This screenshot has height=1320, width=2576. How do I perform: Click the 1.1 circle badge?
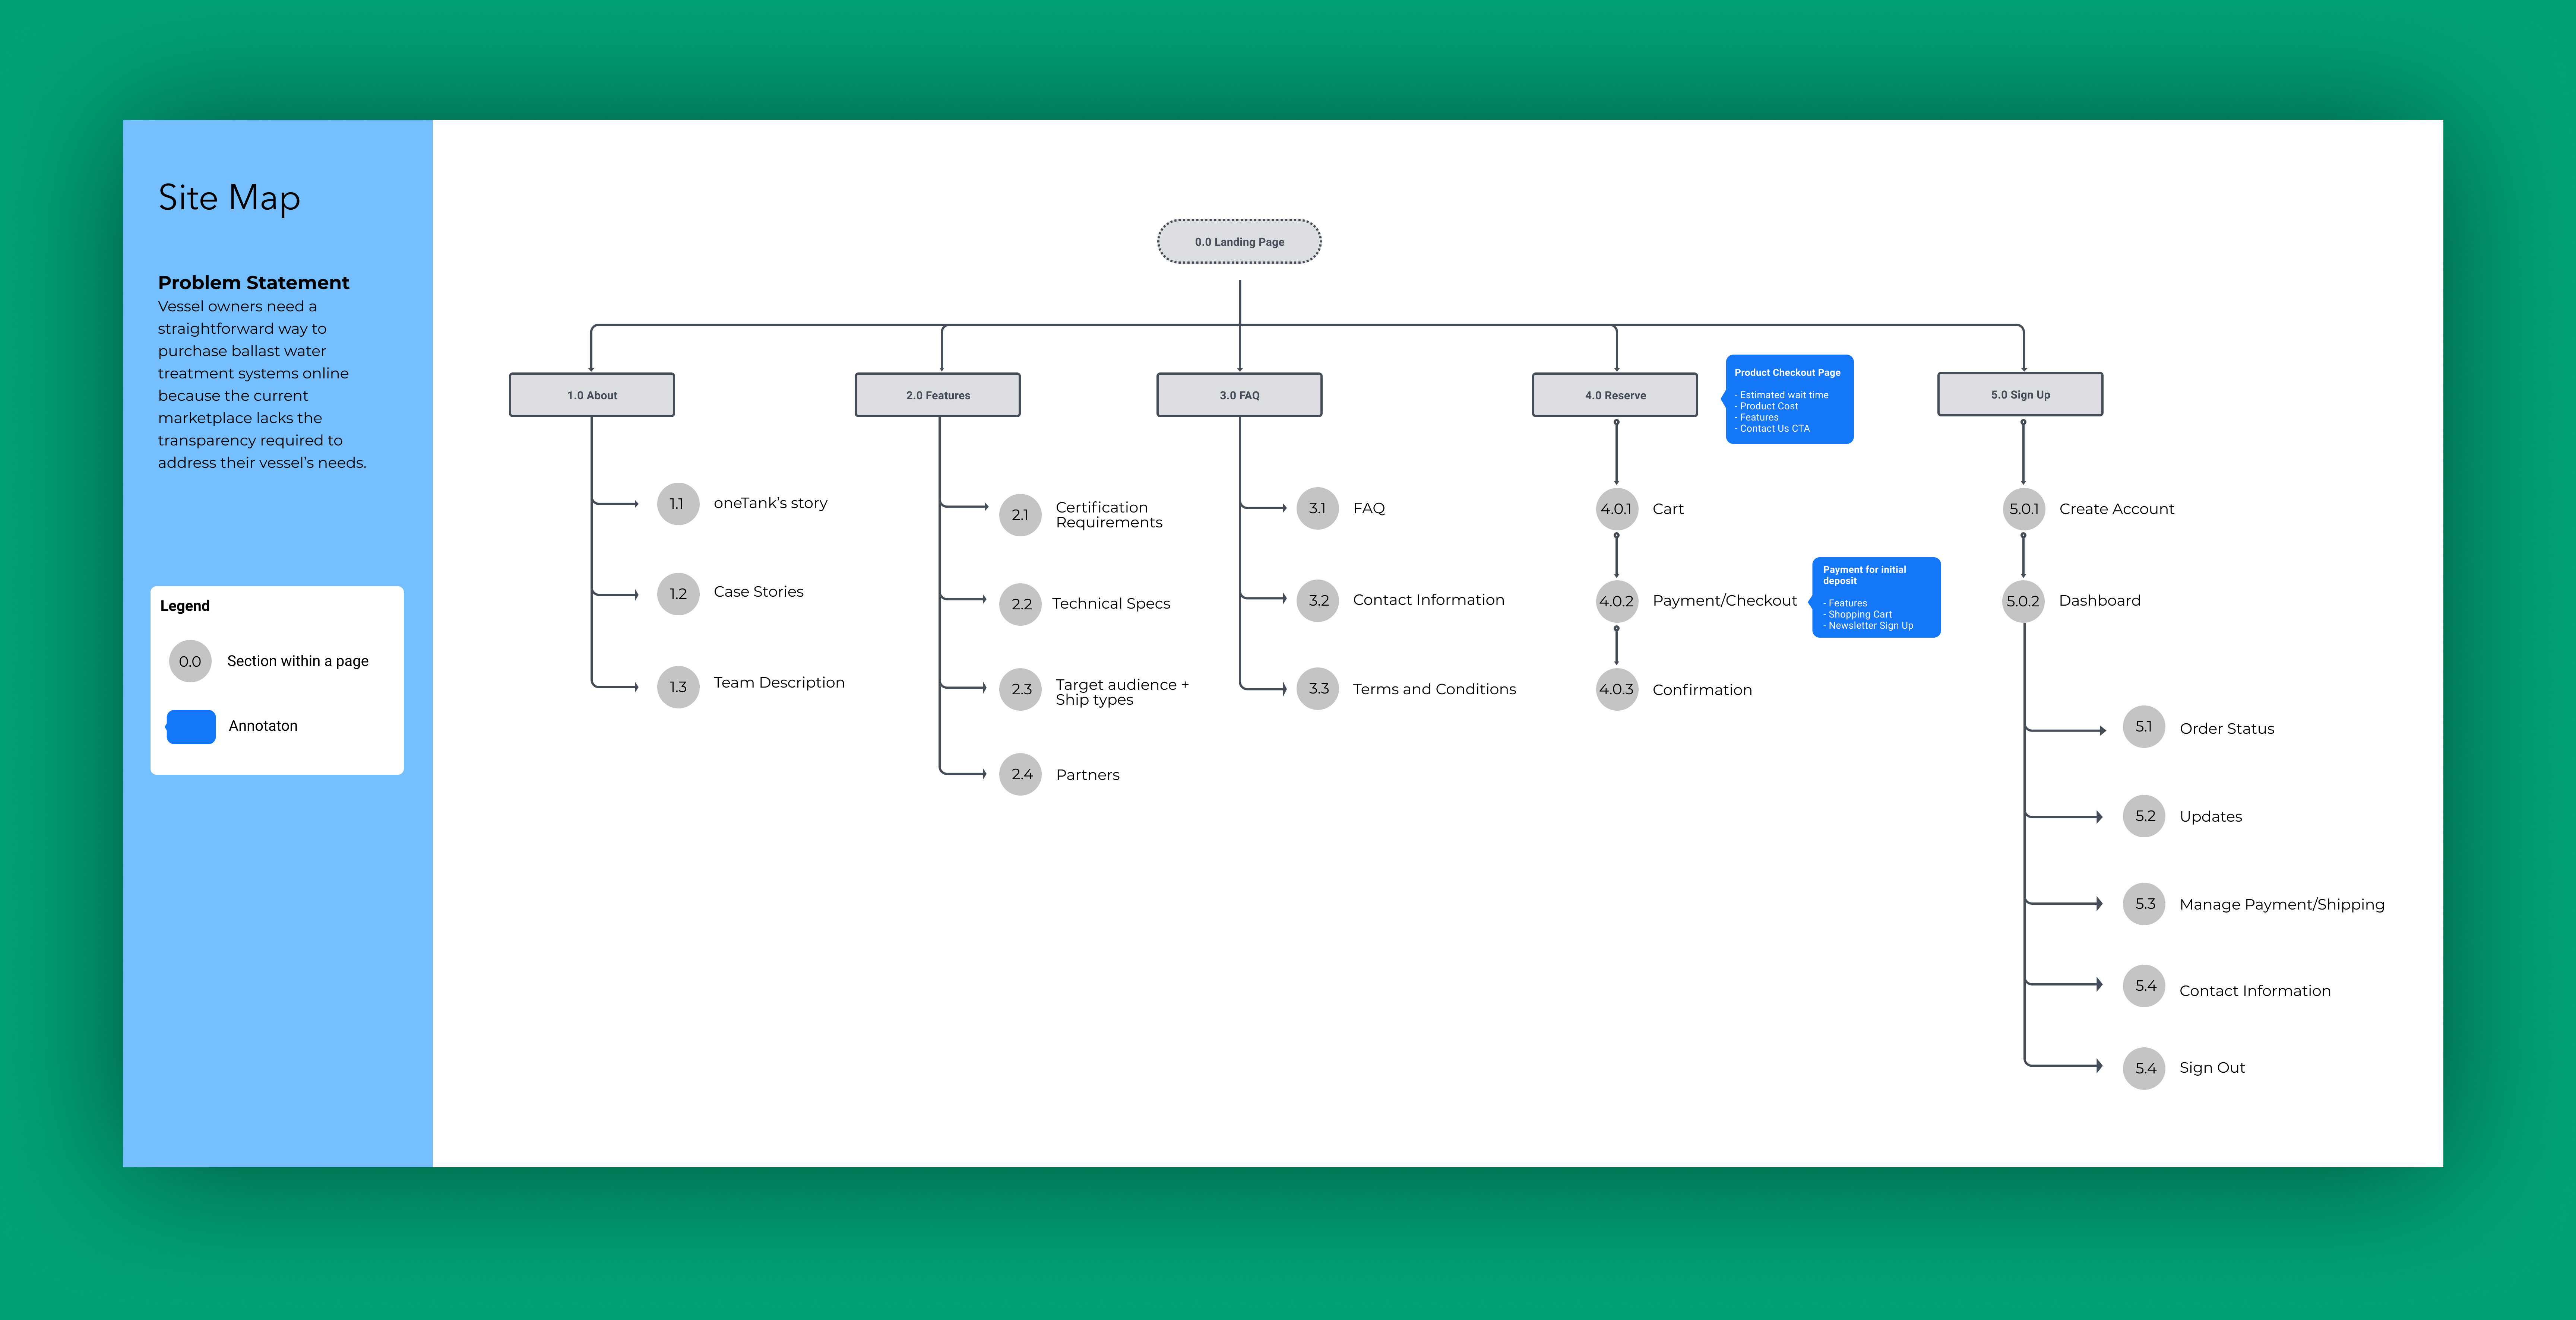[678, 504]
